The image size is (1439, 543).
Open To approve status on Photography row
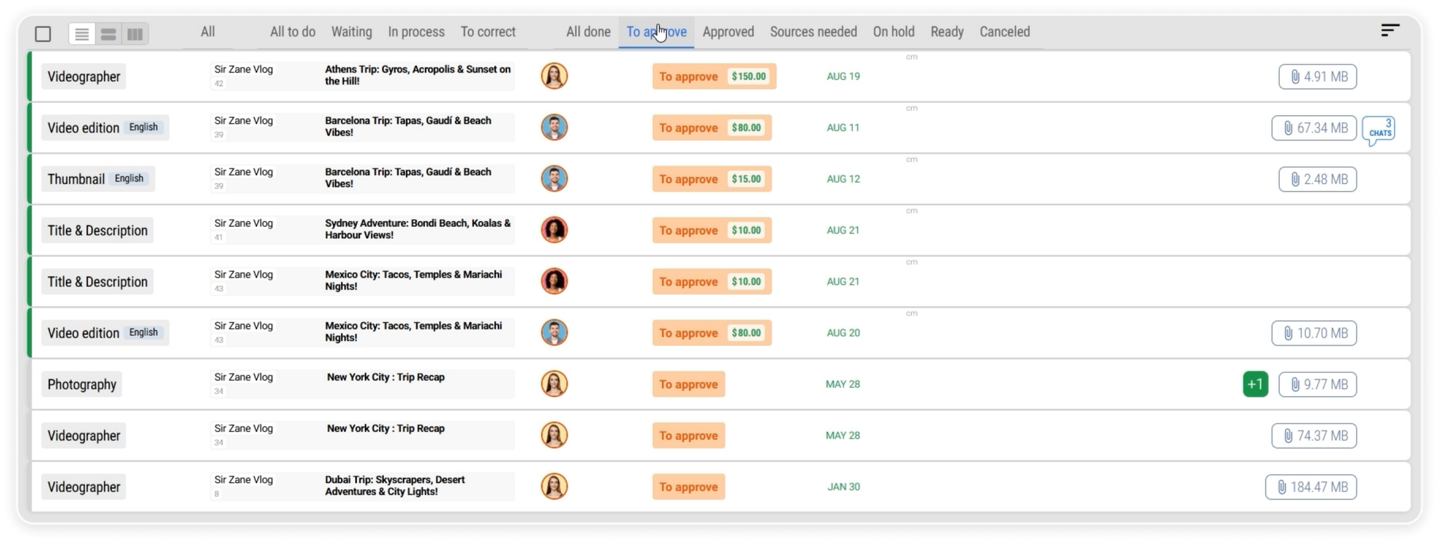click(688, 385)
